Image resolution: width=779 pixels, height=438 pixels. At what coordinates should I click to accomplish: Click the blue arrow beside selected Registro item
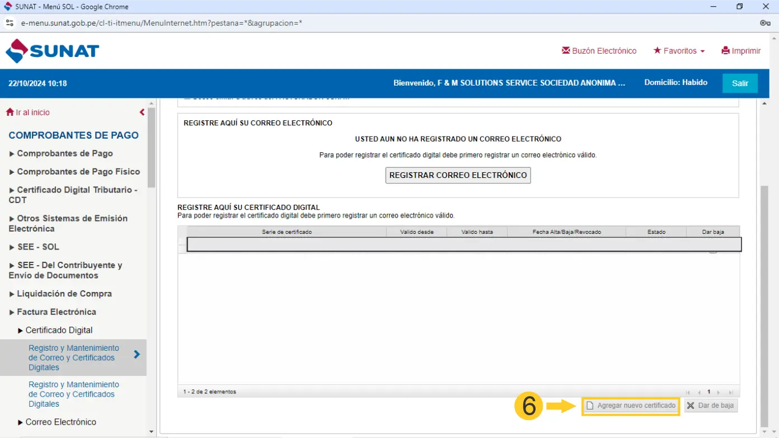pyautogui.click(x=137, y=354)
